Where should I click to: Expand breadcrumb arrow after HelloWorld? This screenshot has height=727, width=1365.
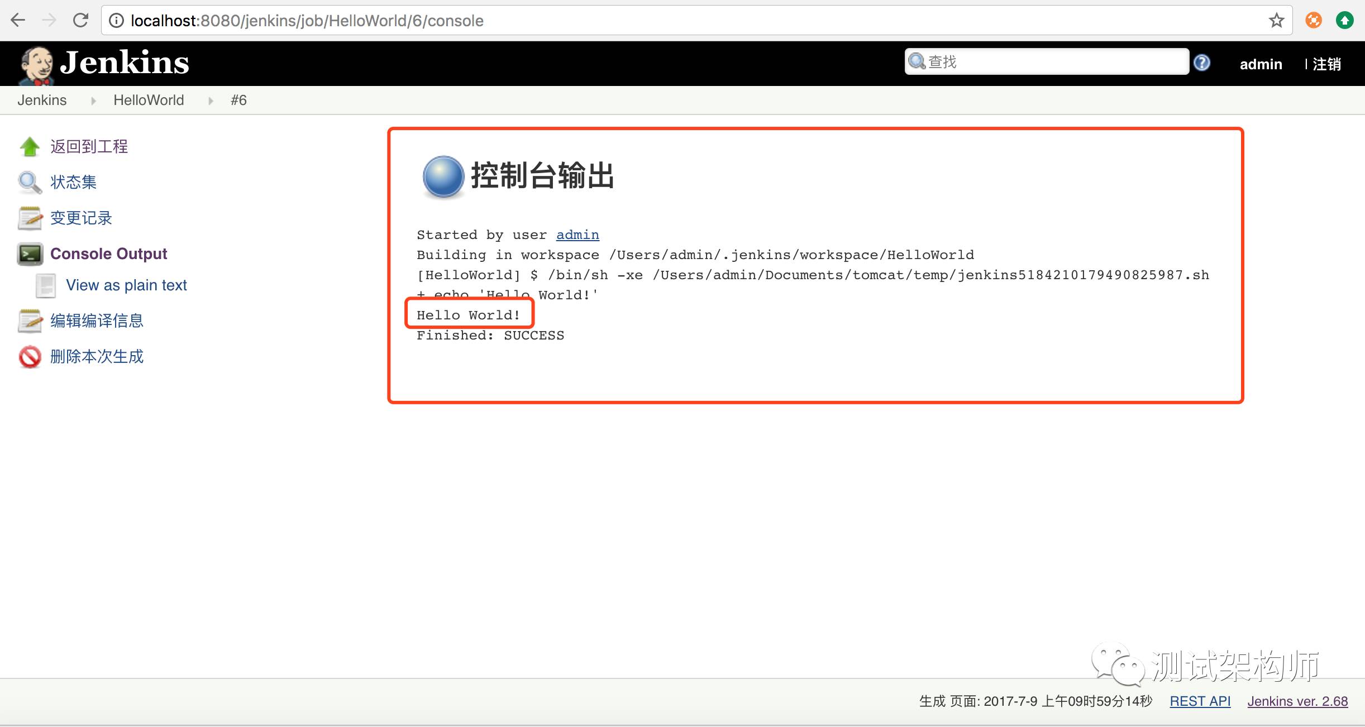click(211, 101)
